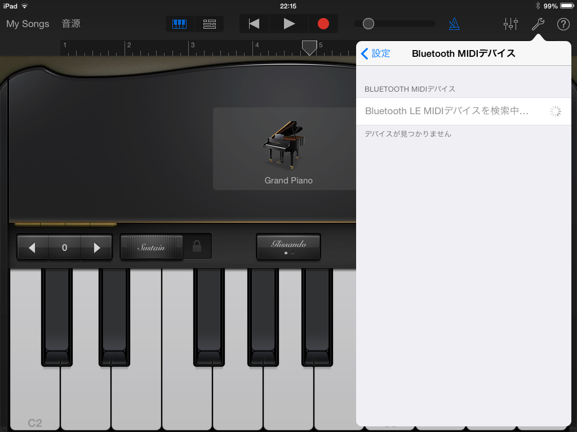Image resolution: width=577 pixels, height=432 pixels.
Task: Click the Bluetooth status icon
Action: tap(538, 6)
